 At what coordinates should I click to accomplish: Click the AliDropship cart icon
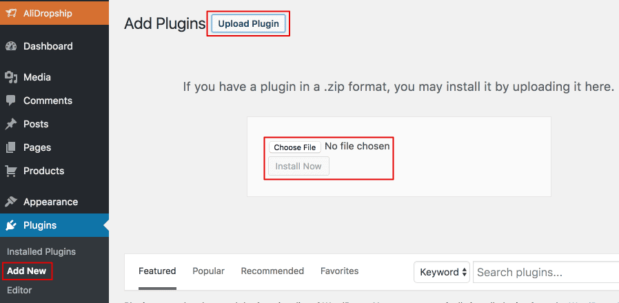tap(12, 13)
